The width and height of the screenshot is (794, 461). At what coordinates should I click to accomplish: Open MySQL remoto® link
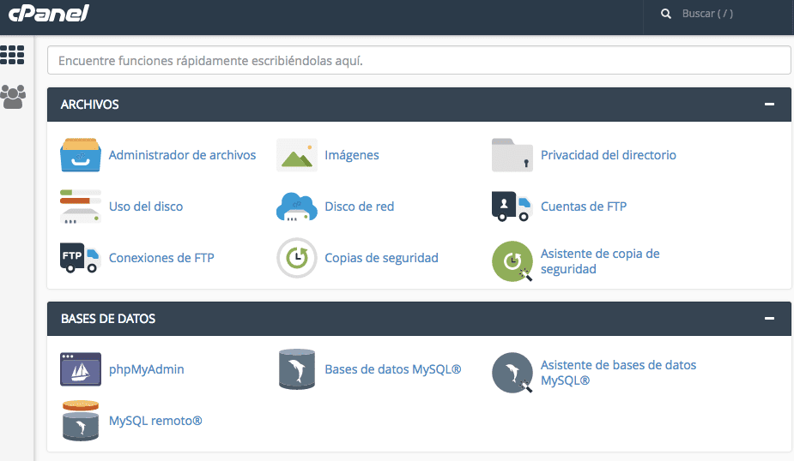(x=155, y=421)
